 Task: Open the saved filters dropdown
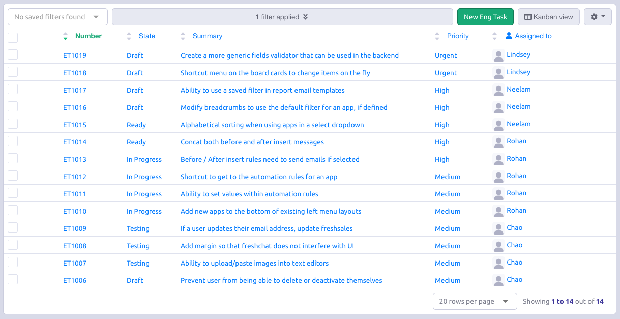(x=57, y=17)
